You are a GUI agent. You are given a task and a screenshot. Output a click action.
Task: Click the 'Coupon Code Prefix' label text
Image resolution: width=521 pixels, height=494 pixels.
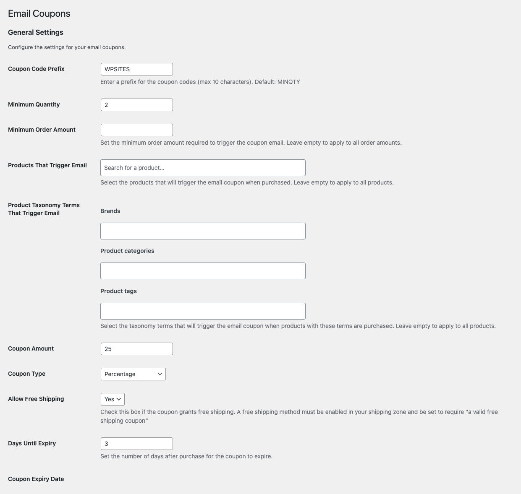point(36,69)
